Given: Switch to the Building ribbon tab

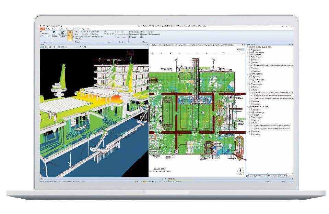Looking at the screenshot, I should (x=48, y=29).
